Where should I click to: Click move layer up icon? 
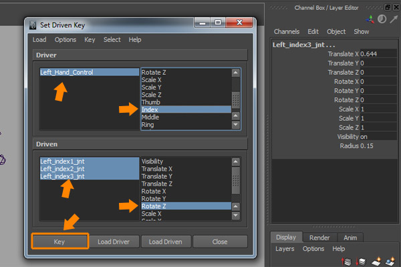click(347, 262)
